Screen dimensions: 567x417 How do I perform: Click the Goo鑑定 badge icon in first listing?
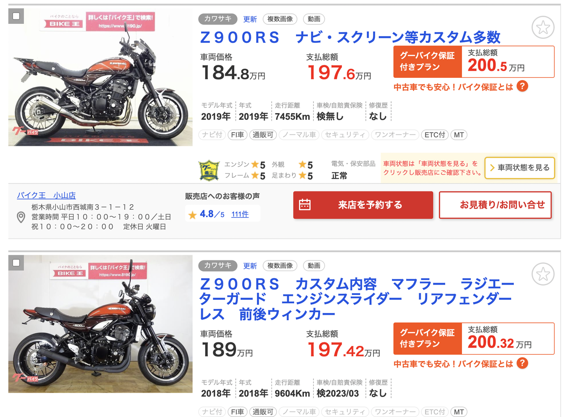pos(209,170)
